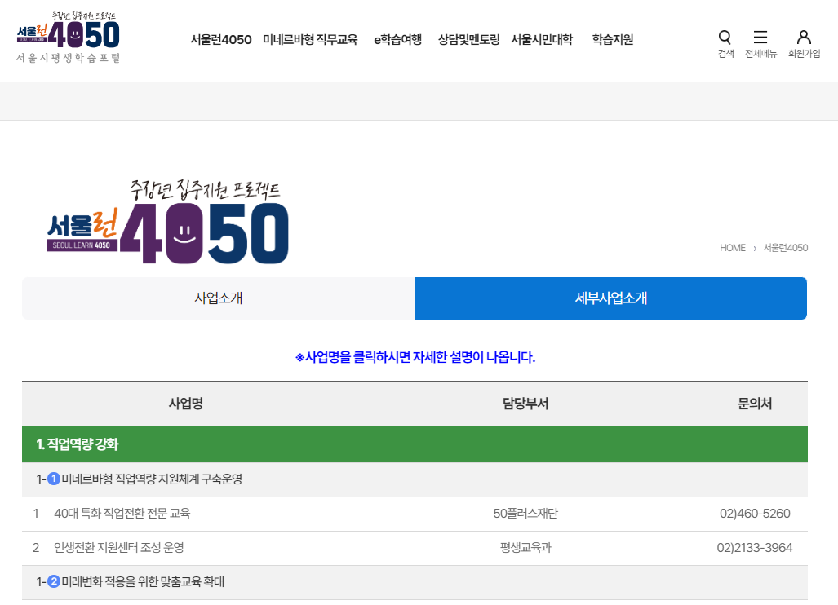The height and width of the screenshot is (605, 838).
Task: Click the blue notice 사업명을 클릭하시면 text
Action: point(415,356)
